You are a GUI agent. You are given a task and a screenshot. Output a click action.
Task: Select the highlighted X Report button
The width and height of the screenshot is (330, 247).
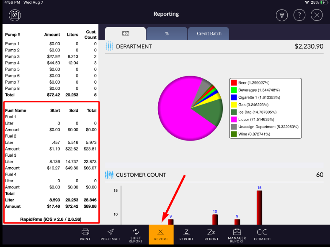pos(161,234)
